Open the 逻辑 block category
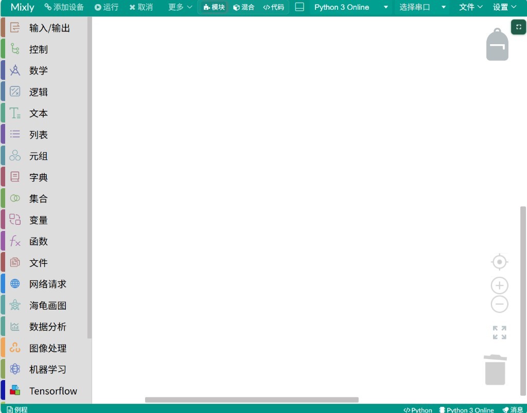Viewport: 527px width, 413px height. [44, 92]
